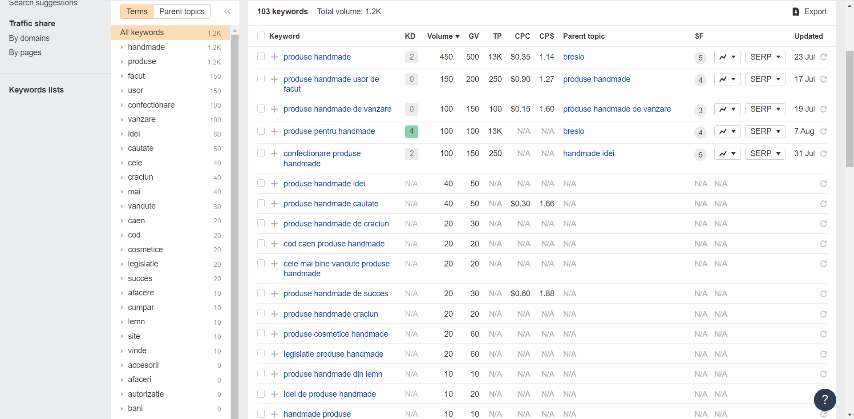The image size is (854, 419).
Task: Check the 'produse handmade' row checkbox
Action: click(x=261, y=56)
